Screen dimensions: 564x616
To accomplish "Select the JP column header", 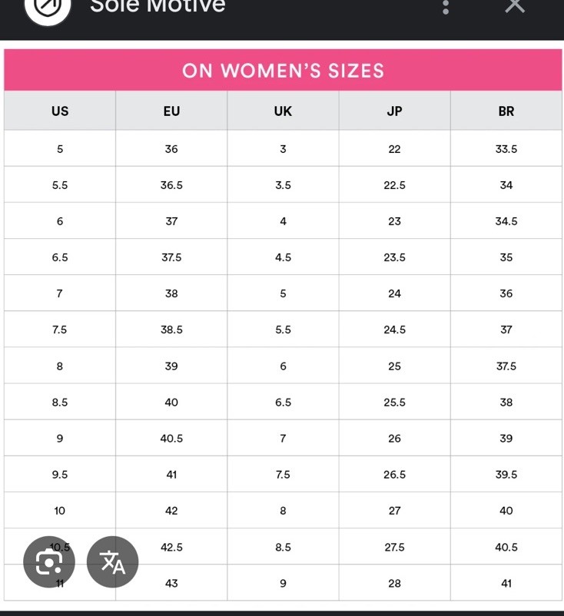I will (395, 111).
